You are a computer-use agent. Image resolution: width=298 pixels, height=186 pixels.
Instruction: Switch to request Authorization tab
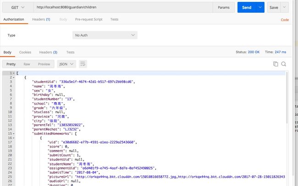14,19
